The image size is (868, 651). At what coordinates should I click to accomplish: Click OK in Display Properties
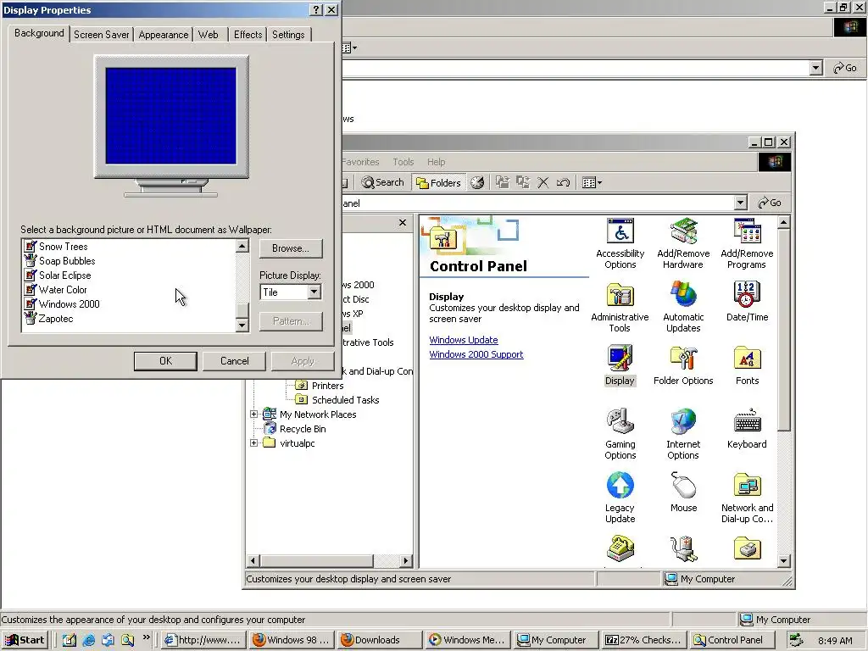pos(165,361)
